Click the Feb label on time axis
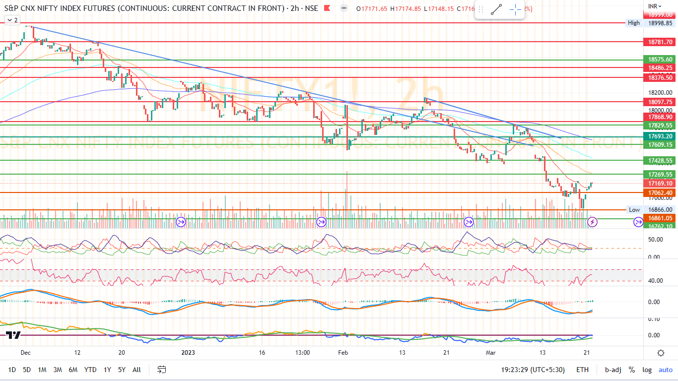This screenshot has height=381, width=678. tap(343, 353)
